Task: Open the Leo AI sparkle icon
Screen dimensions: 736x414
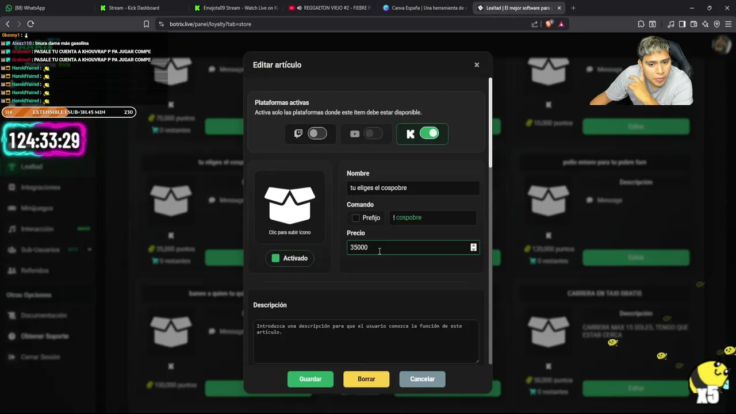Action: 705,24
